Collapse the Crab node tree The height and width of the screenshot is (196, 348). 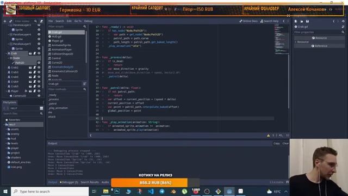coord(6,53)
